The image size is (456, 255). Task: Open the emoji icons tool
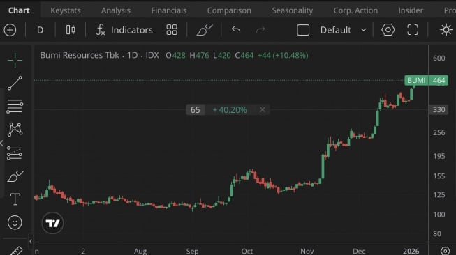click(x=15, y=222)
